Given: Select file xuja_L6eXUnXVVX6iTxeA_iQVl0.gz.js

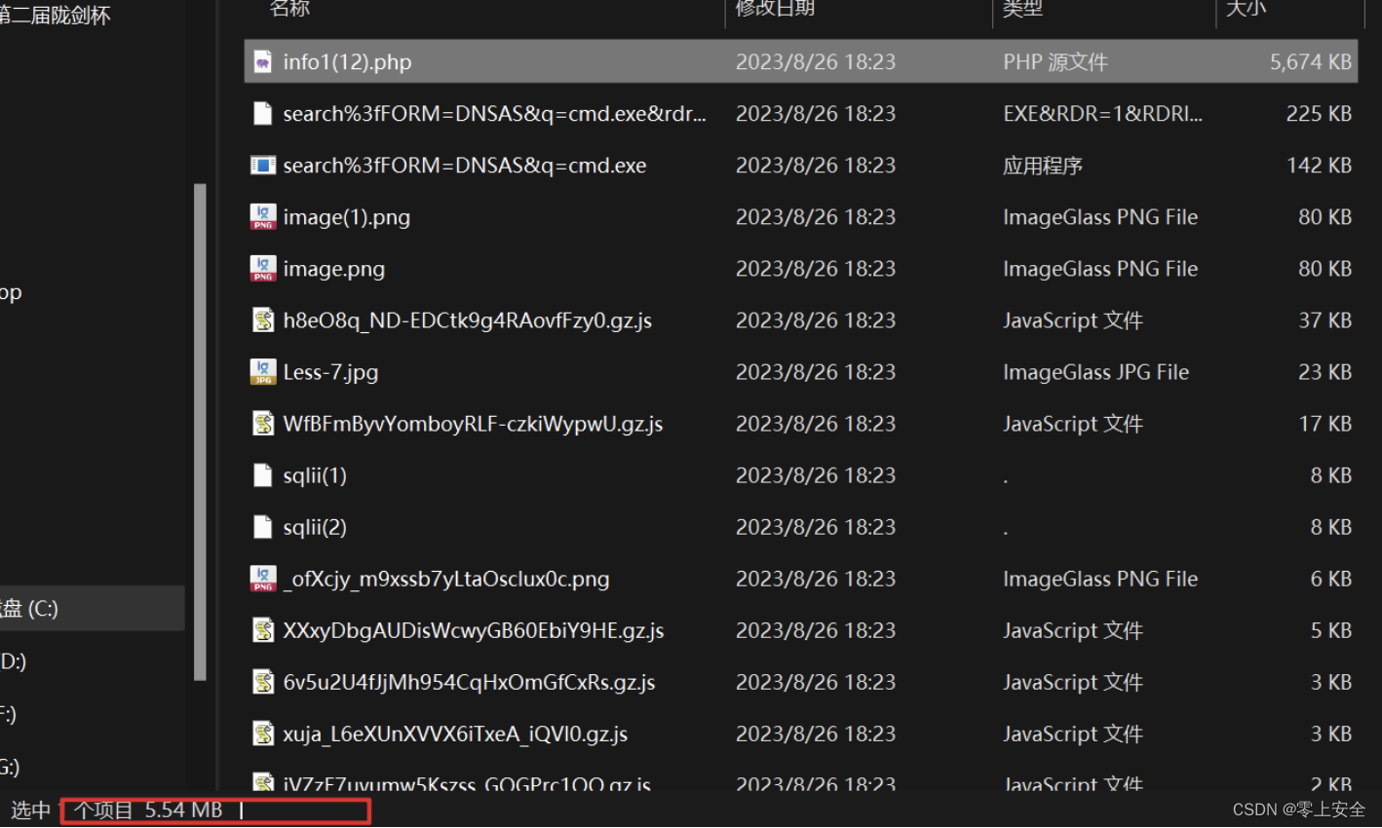Looking at the screenshot, I should (x=455, y=734).
